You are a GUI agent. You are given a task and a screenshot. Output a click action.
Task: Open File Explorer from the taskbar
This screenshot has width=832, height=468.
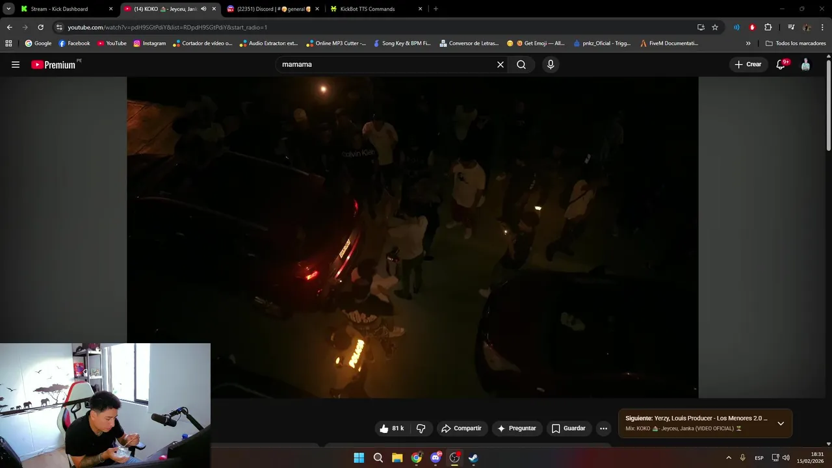click(397, 458)
